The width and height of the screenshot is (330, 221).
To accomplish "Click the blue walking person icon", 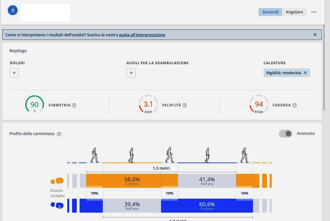I will [13, 11].
